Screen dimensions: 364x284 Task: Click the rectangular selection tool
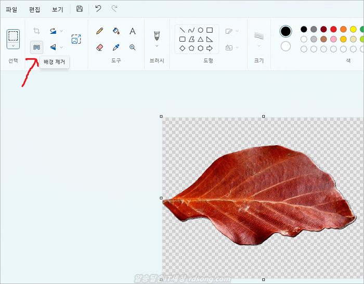pyautogui.click(x=13, y=36)
